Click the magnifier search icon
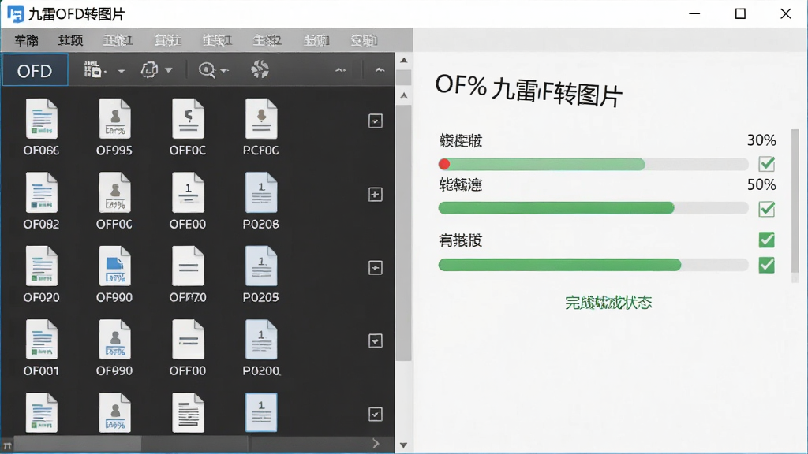The height and width of the screenshot is (454, 808). point(207,69)
